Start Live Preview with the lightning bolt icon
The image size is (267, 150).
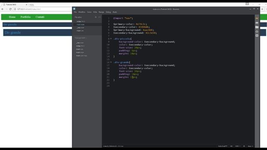[x=257, y=18]
